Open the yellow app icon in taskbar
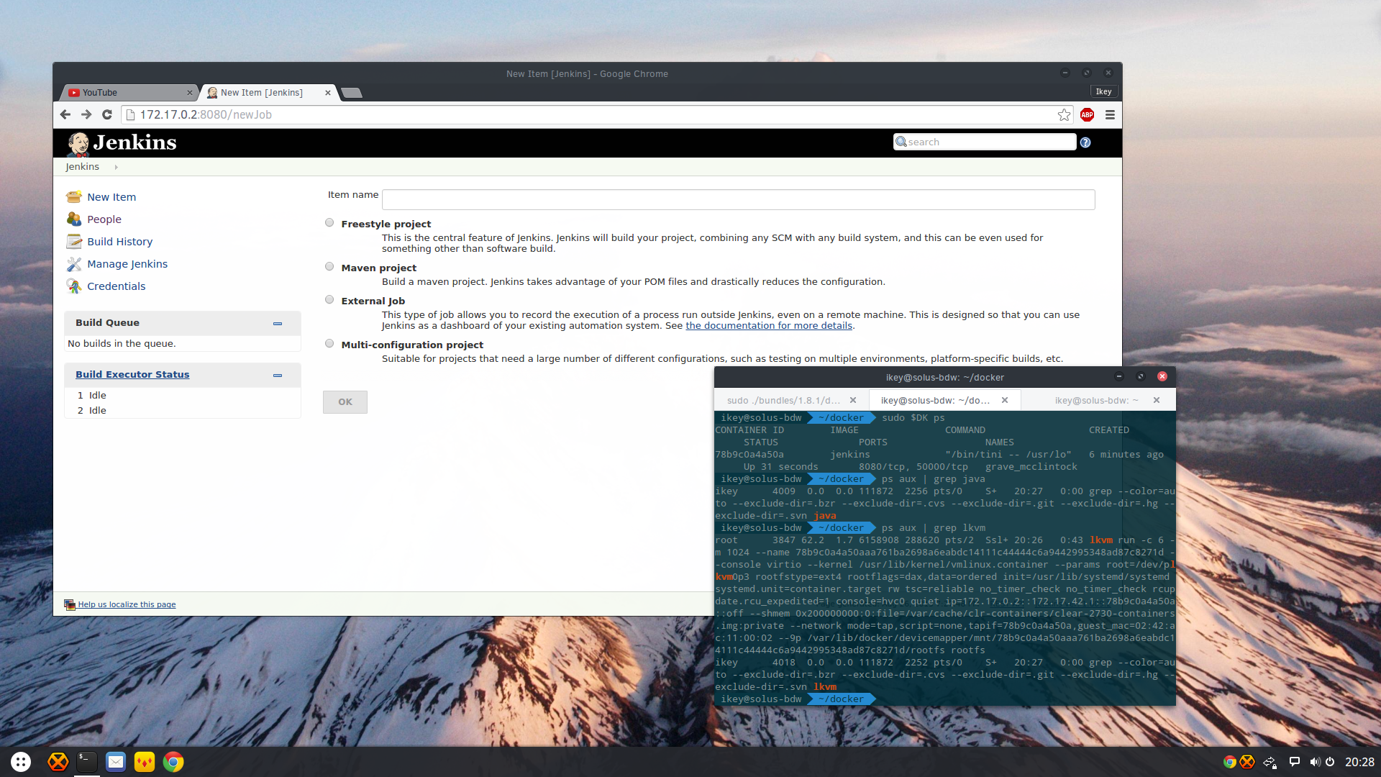 pos(145,762)
